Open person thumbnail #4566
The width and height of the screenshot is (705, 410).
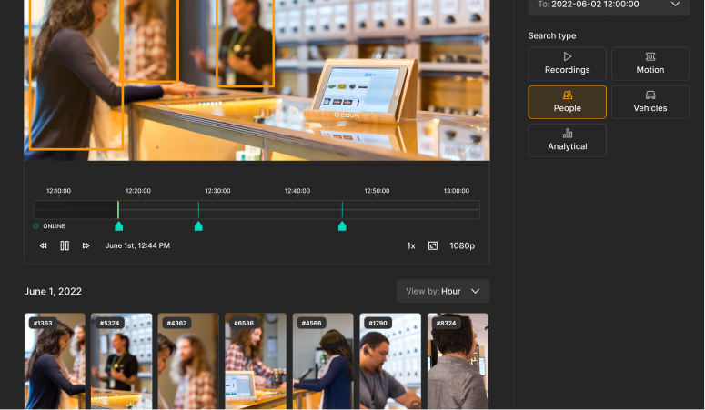[x=323, y=361]
